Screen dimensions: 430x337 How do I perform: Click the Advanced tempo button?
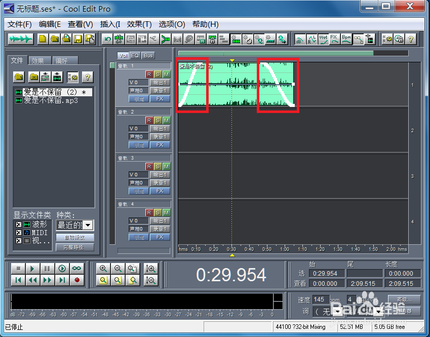(404, 299)
